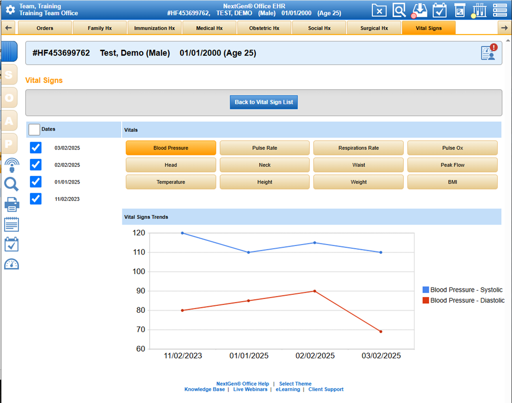Viewport: 512px width, 403px height.
Task: Open the dashboard gauge icon in sidebar
Action: pos(12,264)
